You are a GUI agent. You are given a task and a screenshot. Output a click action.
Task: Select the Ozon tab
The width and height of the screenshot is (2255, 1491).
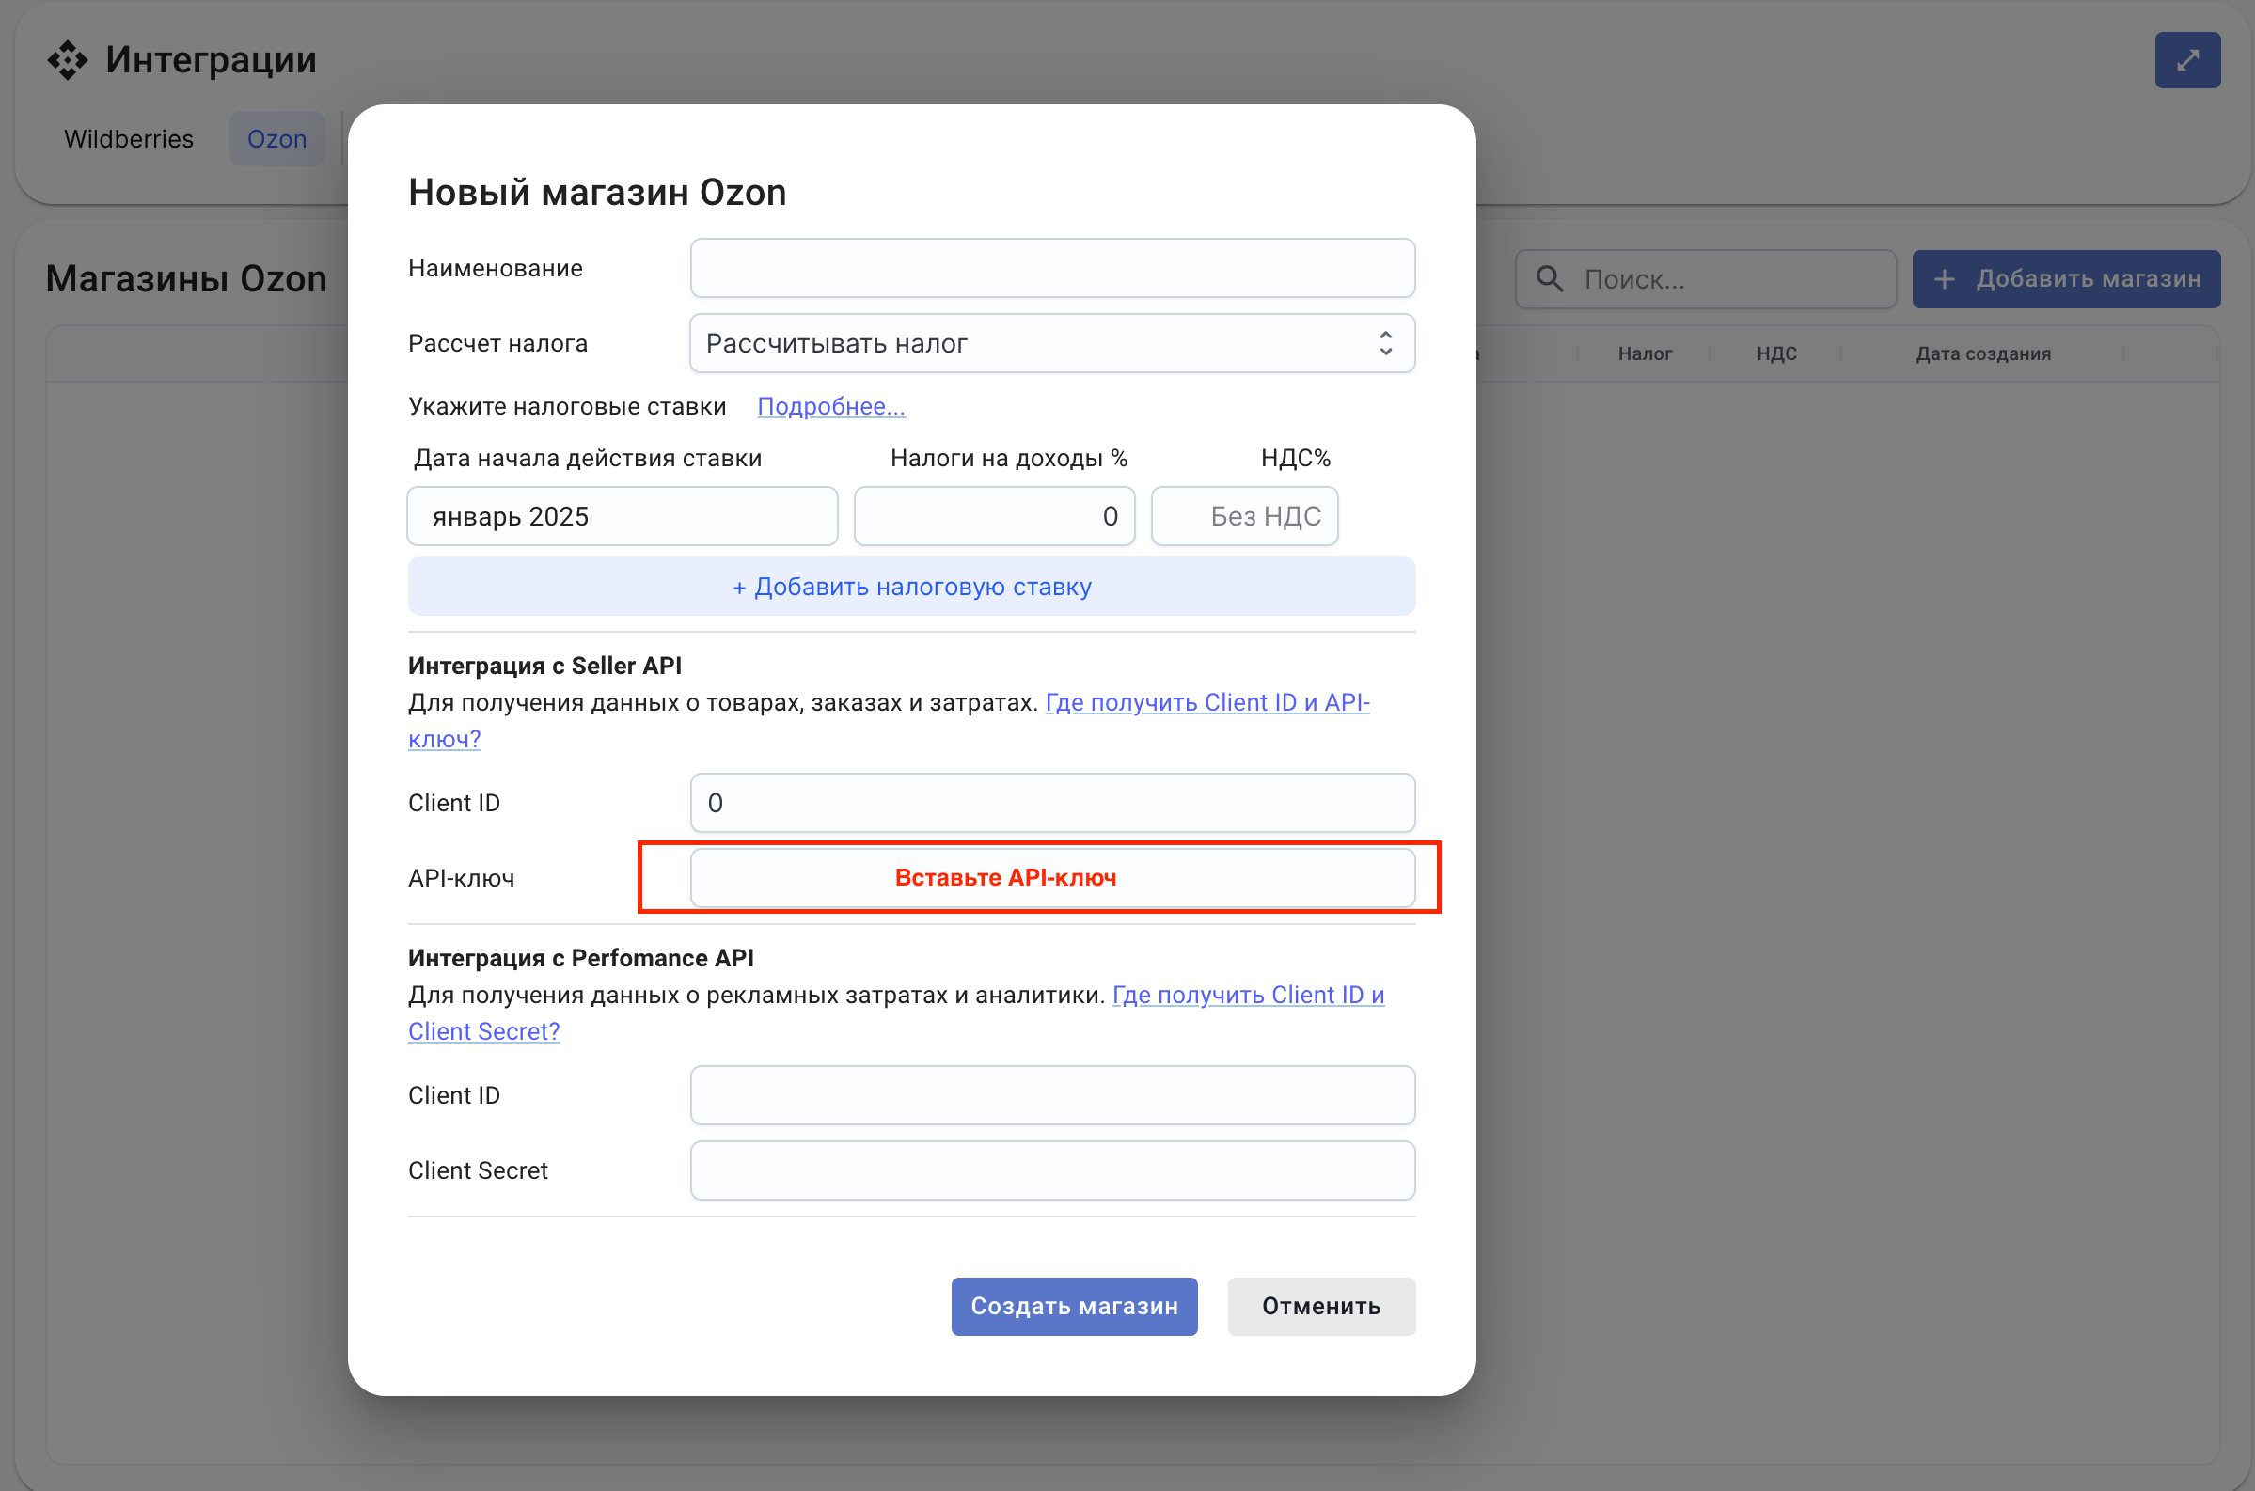276,139
